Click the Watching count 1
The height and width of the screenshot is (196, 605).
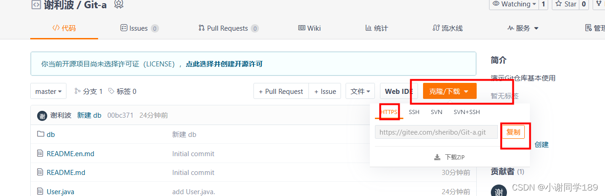(x=544, y=4)
